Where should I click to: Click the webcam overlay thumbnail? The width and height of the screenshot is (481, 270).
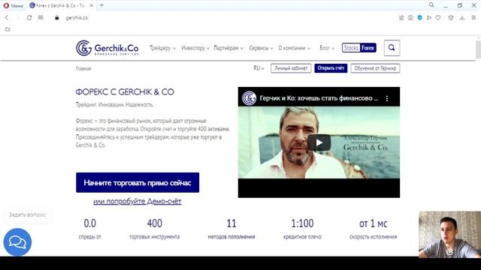click(x=449, y=235)
